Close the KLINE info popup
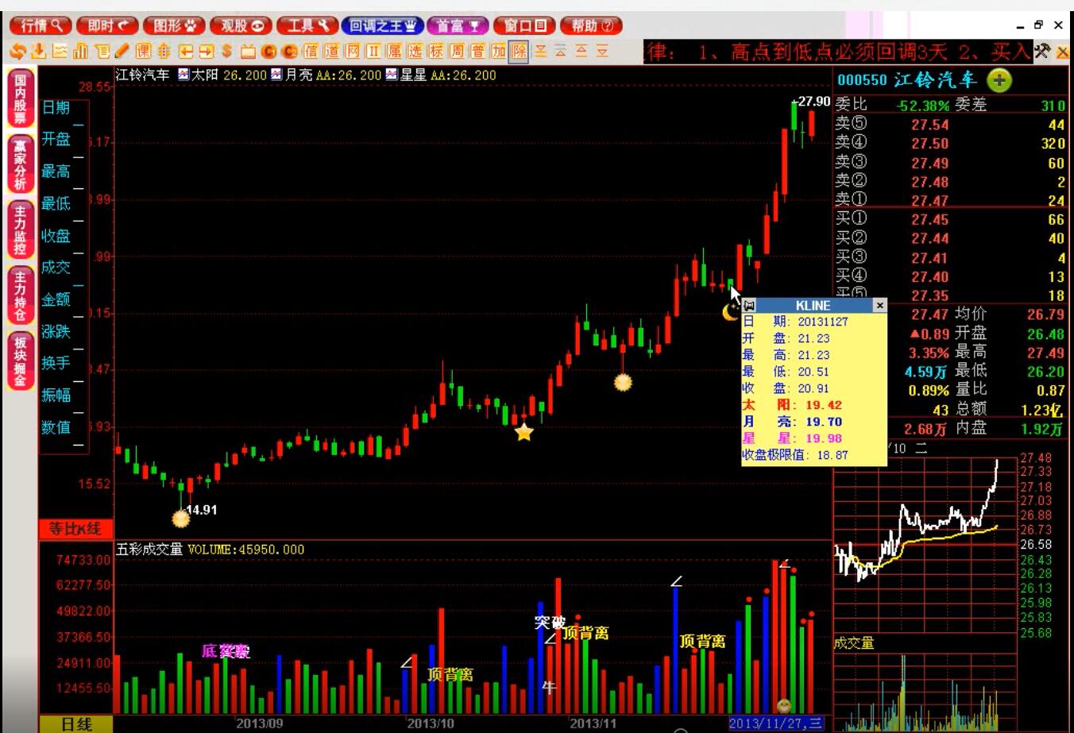1074x733 pixels. point(879,305)
